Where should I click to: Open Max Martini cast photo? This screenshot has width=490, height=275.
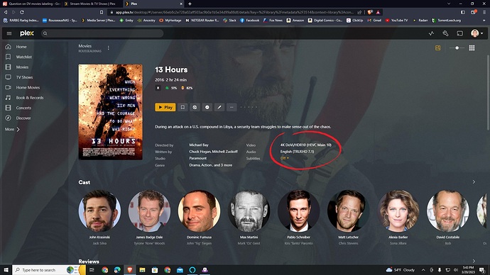click(x=249, y=211)
